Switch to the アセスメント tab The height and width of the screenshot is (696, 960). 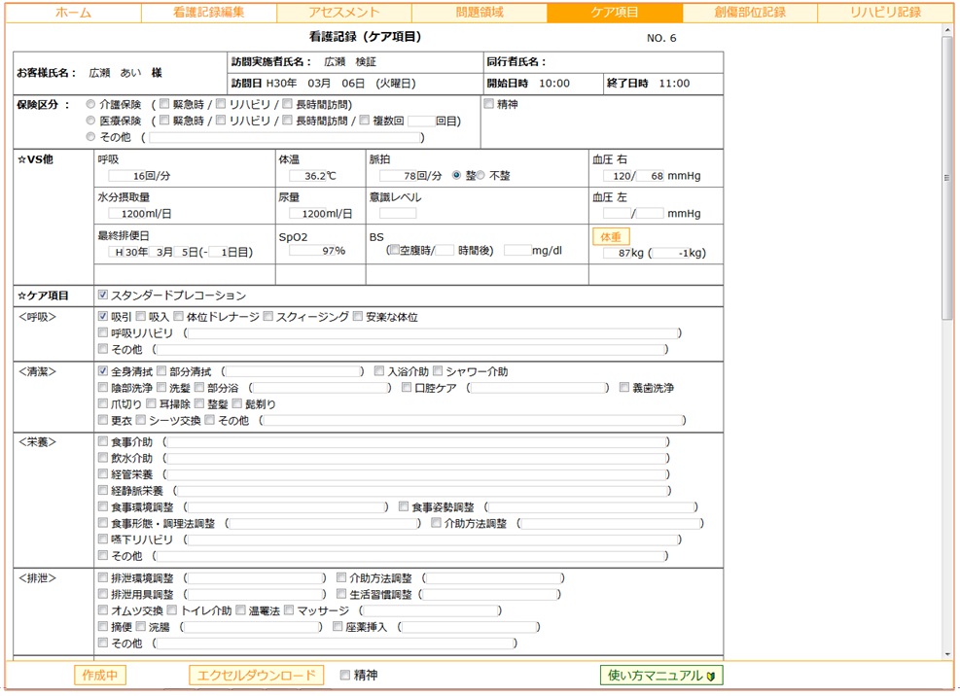coord(344,13)
